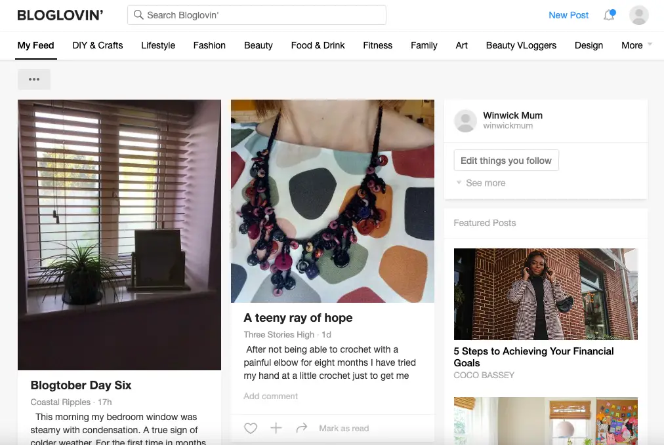
Task: Open the ellipsis options above the feed
Action: coord(33,79)
